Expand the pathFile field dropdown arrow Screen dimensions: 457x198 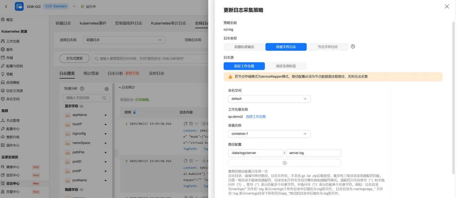coord(106,152)
